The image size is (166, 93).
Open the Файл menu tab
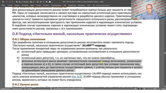point(3,5)
